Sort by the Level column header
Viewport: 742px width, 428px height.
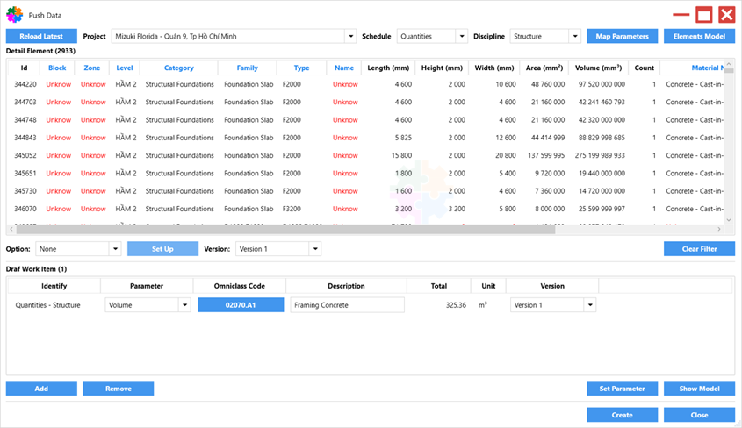(125, 68)
